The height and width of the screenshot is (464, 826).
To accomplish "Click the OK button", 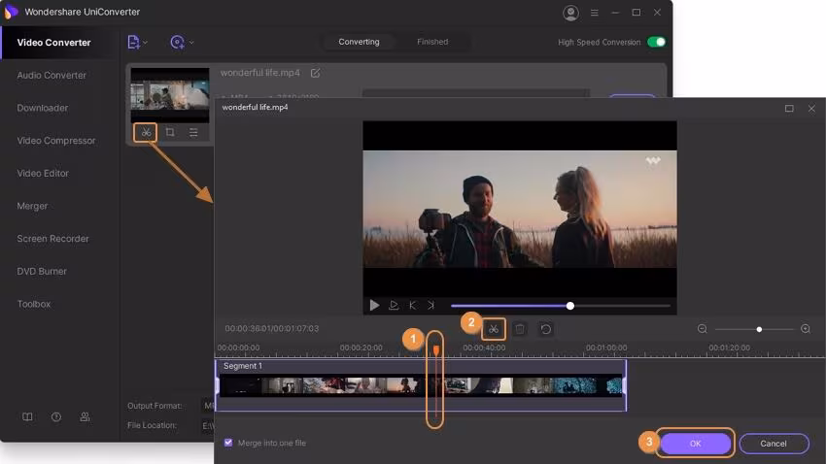I will point(695,443).
